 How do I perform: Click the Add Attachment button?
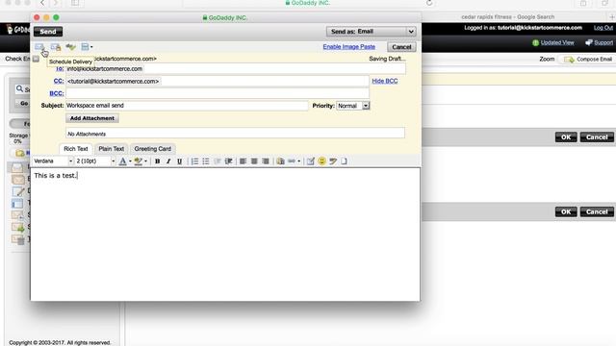pyautogui.click(x=92, y=118)
